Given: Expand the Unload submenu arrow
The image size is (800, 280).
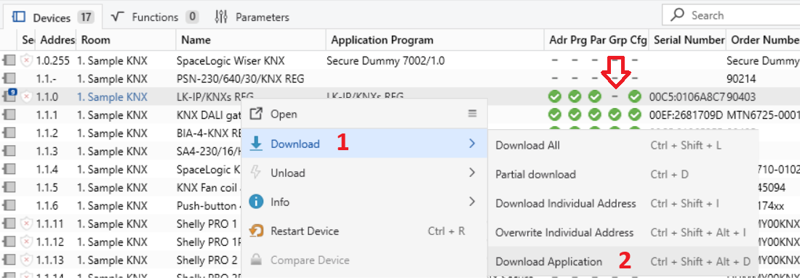Looking at the screenshot, I should pos(472,173).
